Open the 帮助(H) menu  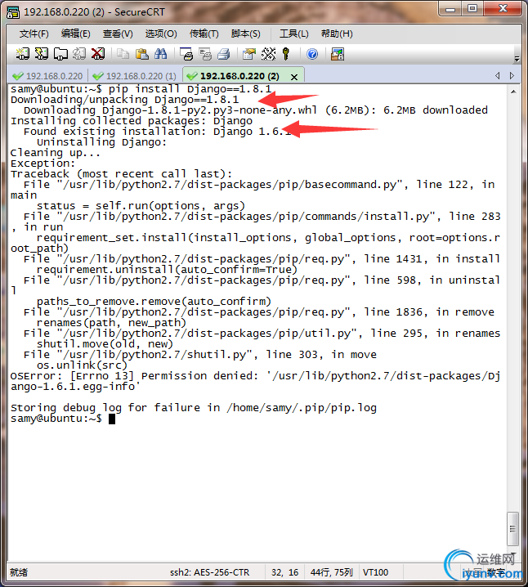[337, 34]
